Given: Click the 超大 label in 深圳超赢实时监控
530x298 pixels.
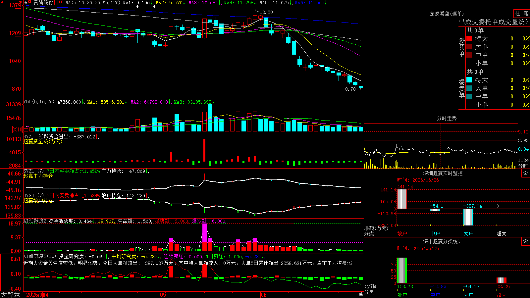Looking at the screenshot, I should (x=502, y=233).
